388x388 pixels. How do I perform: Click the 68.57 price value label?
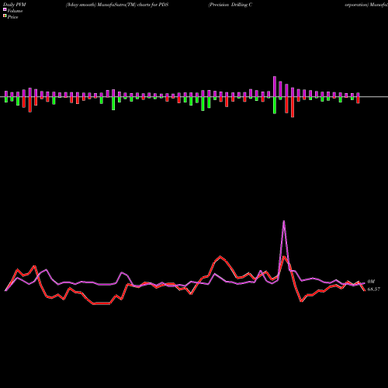tap(374, 289)
